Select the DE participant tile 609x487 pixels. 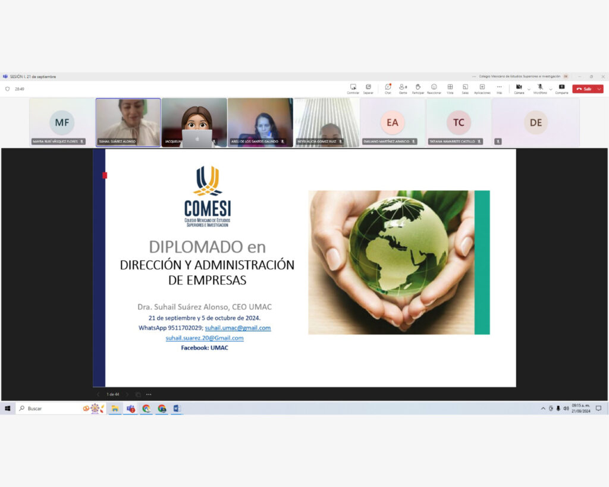536,122
